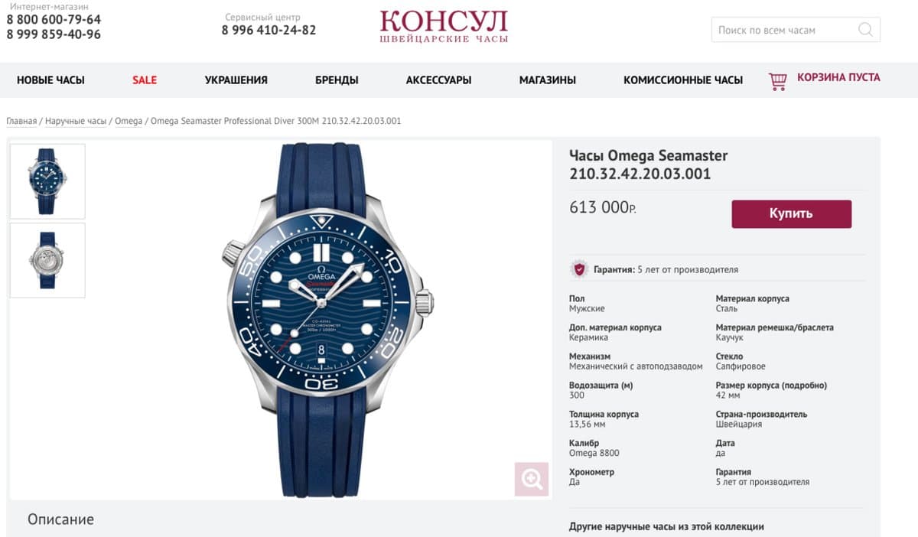Click the Купить buy button
The height and width of the screenshot is (537, 918).
[x=791, y=214]
